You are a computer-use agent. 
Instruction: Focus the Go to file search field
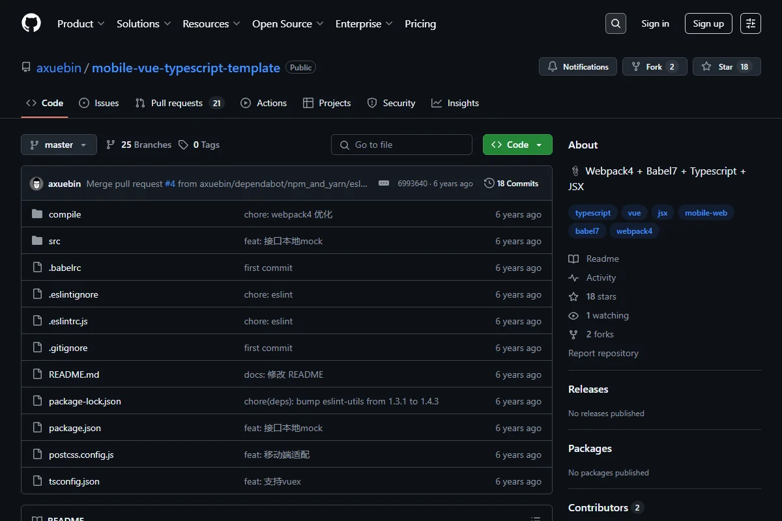coord(401,145)
